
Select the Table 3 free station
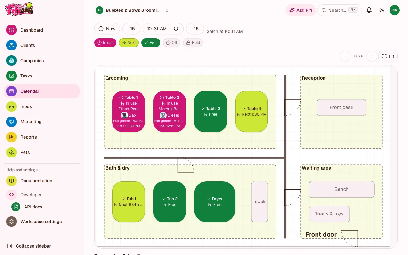click(210, 112)
